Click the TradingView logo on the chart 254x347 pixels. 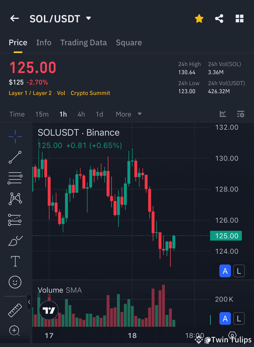tap(49, 310)
